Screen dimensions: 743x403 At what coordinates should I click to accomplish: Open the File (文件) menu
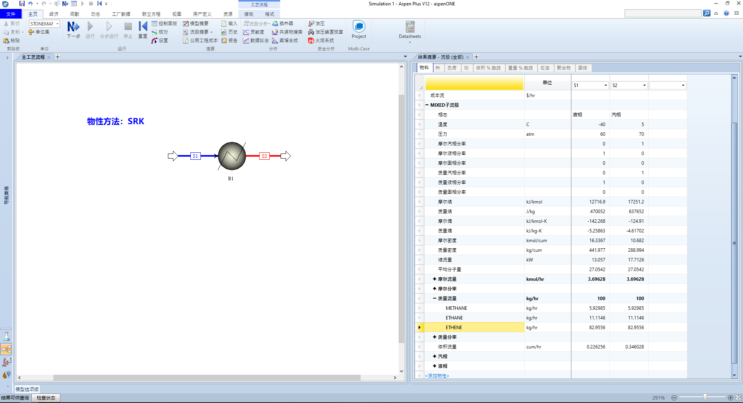click(11, 14)
